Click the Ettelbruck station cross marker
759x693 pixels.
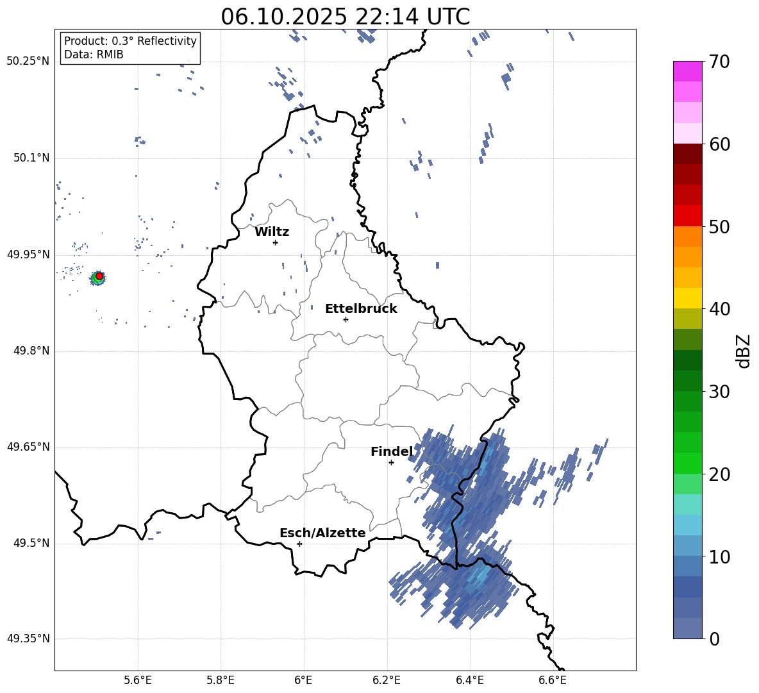tap(346, 319)
